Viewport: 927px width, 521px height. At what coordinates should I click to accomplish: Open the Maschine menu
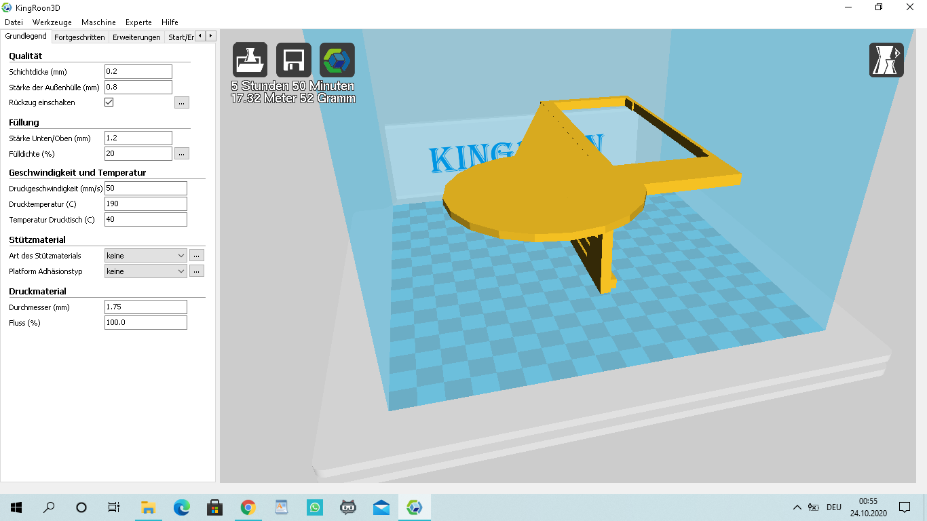tap(98, 22)
